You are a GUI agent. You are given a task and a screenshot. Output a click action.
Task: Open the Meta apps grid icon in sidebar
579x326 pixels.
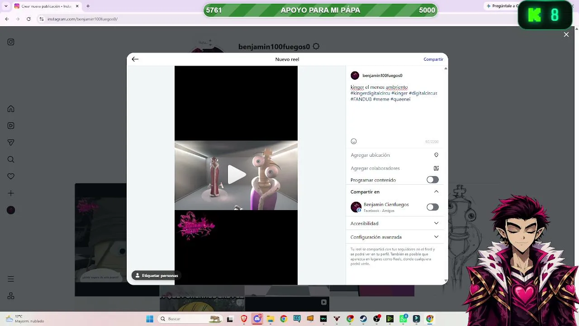pos(11,296)
